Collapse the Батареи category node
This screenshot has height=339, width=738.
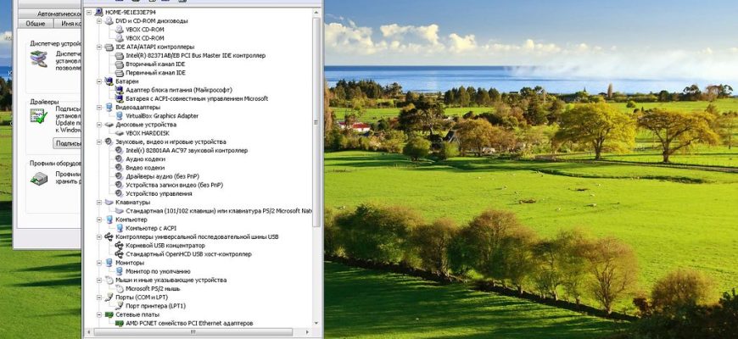point(98,81)
